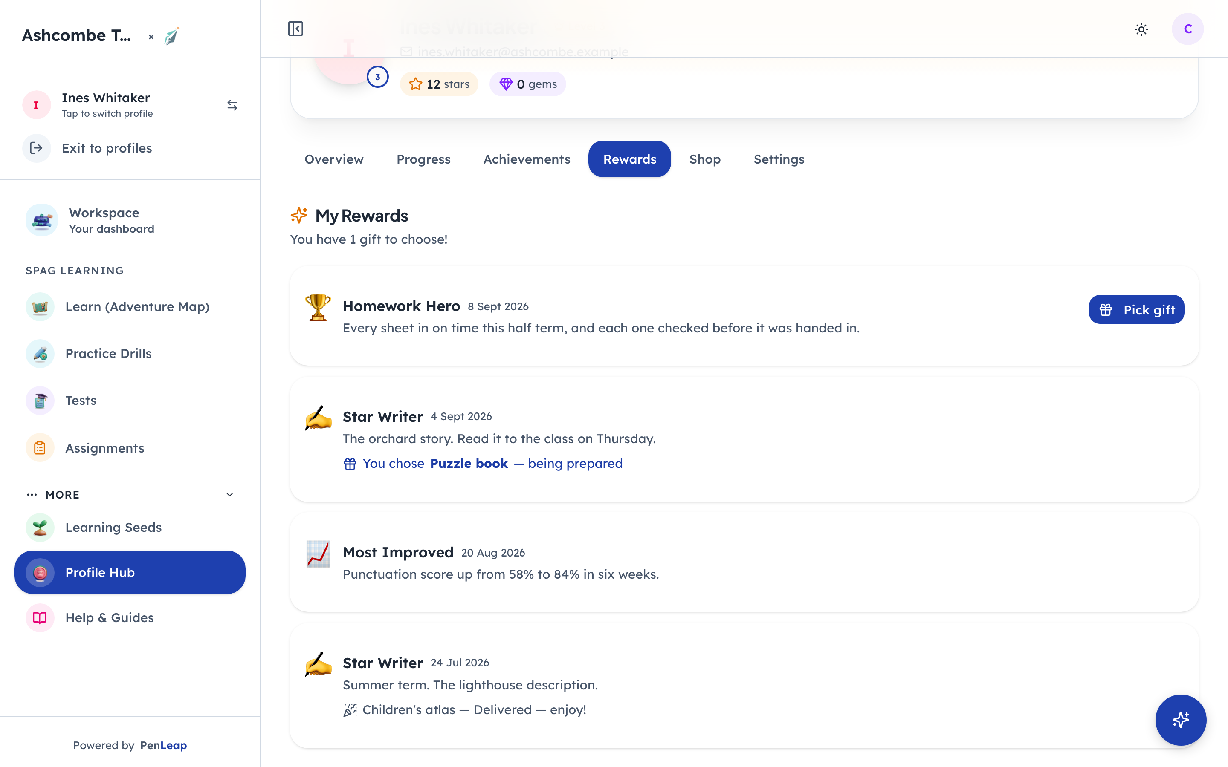Click the Profile Hub icon
Image resolution: width=1228 pixels, height=767 pixels.
click(40, 573)
